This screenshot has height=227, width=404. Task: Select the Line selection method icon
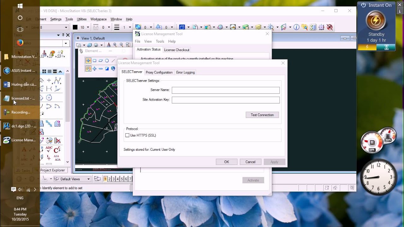click(113, 61)
